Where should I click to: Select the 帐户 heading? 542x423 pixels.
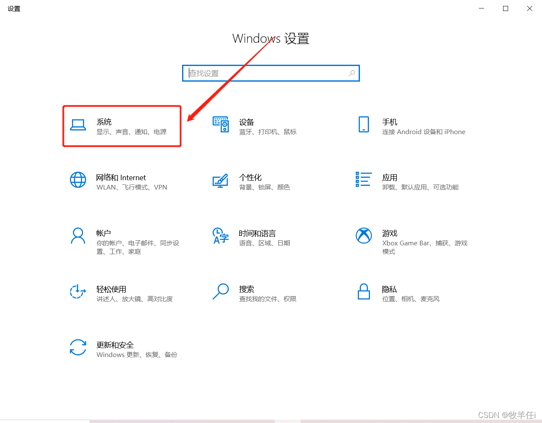104,233
